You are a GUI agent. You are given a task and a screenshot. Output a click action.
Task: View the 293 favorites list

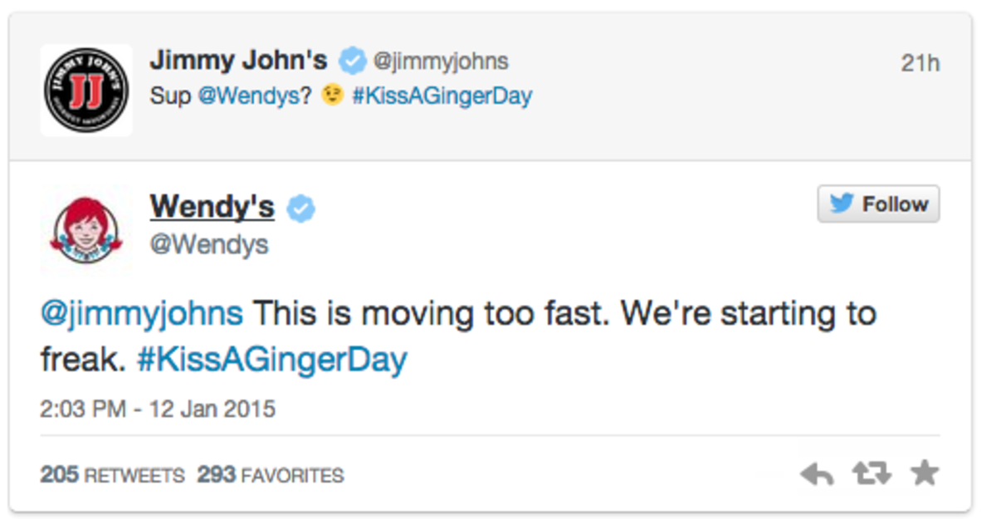pos(271,476)
